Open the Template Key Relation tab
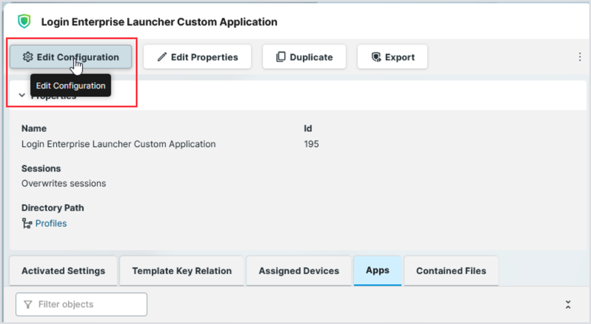The image size is (591, 324). 182,271
